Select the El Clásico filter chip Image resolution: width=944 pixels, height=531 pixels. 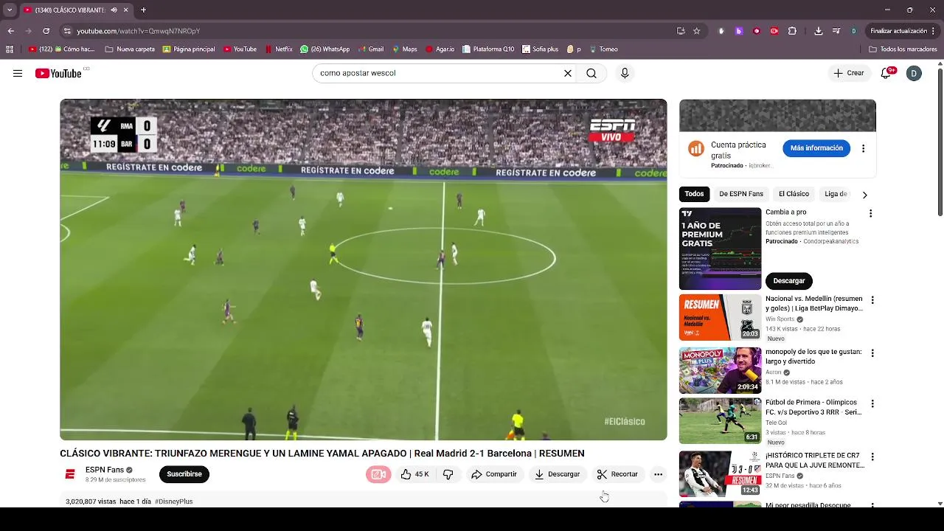click(x=794, y=194)
